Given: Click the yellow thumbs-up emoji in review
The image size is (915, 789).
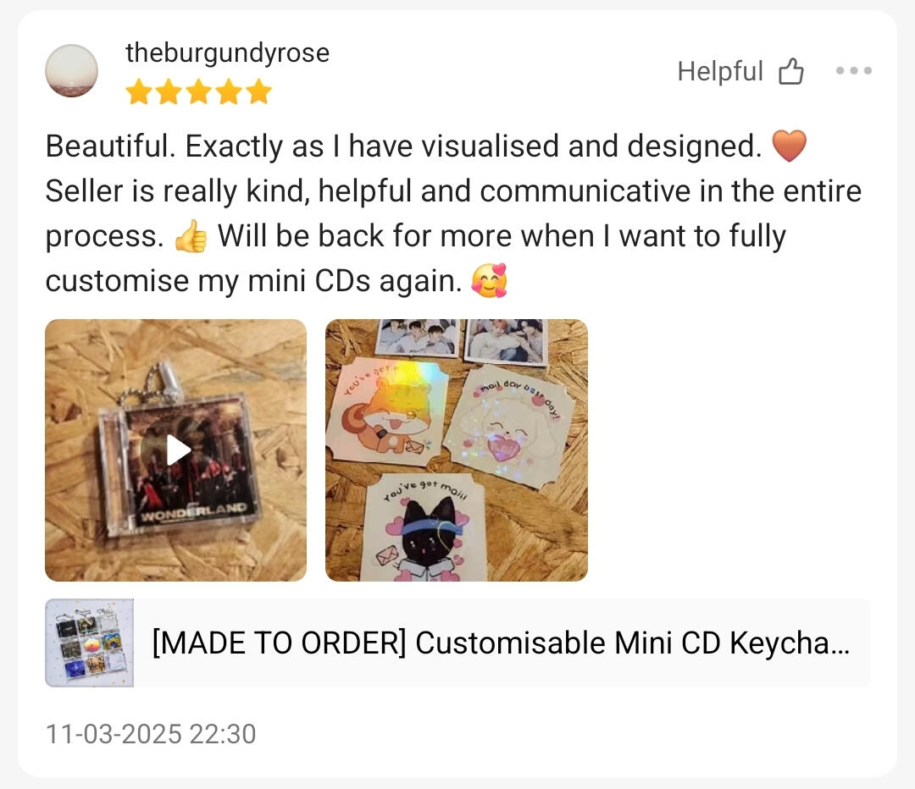Looking at the screenshot, I should point(191,236).
